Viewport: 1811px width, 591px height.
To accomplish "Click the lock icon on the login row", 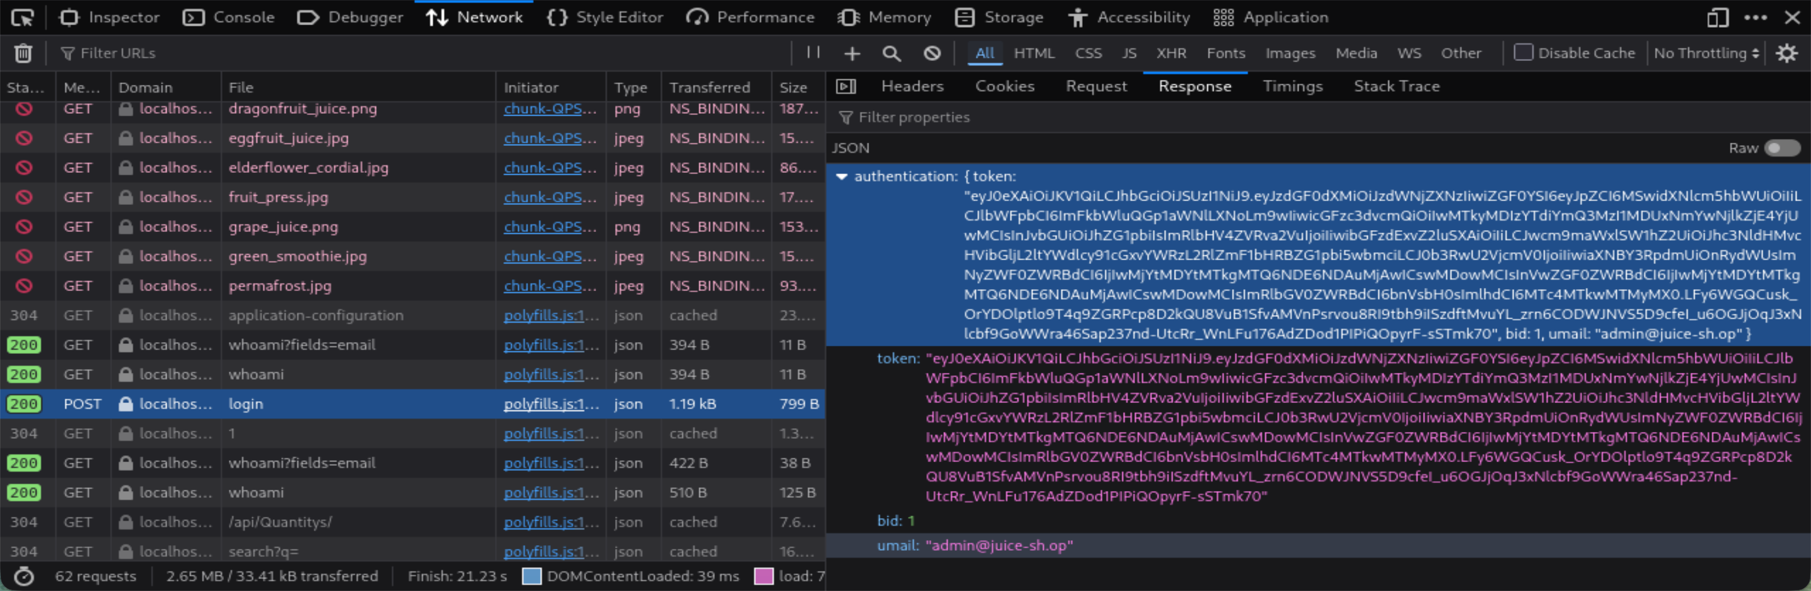I will (126, 404).
